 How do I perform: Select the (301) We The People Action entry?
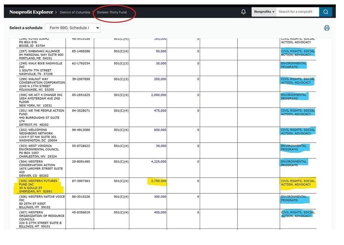click(42, 117)
